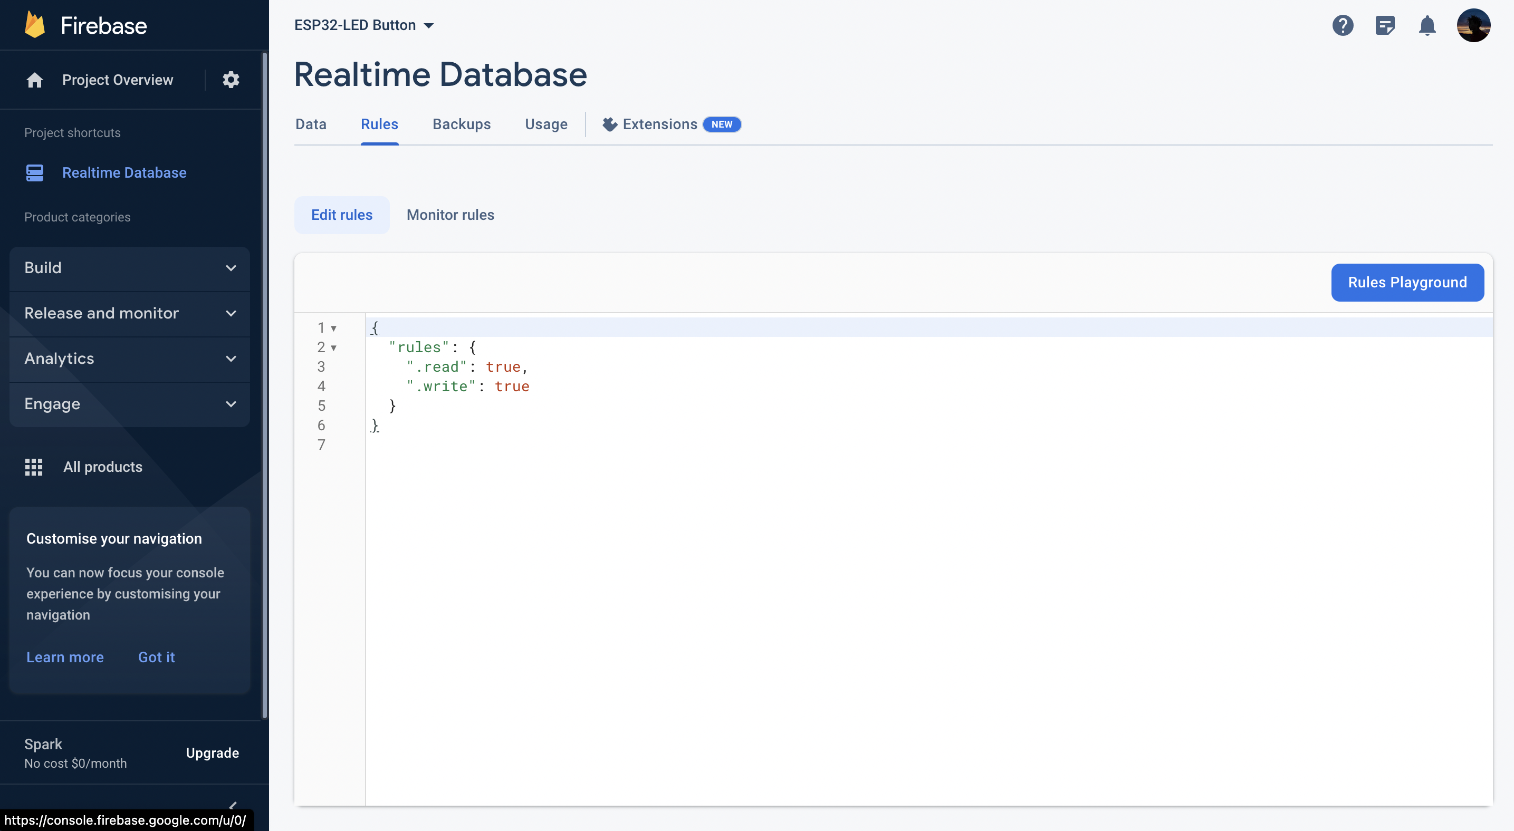Click the user account avatar
This screenshot has height=831, width=1514.
pos(1473,25)
